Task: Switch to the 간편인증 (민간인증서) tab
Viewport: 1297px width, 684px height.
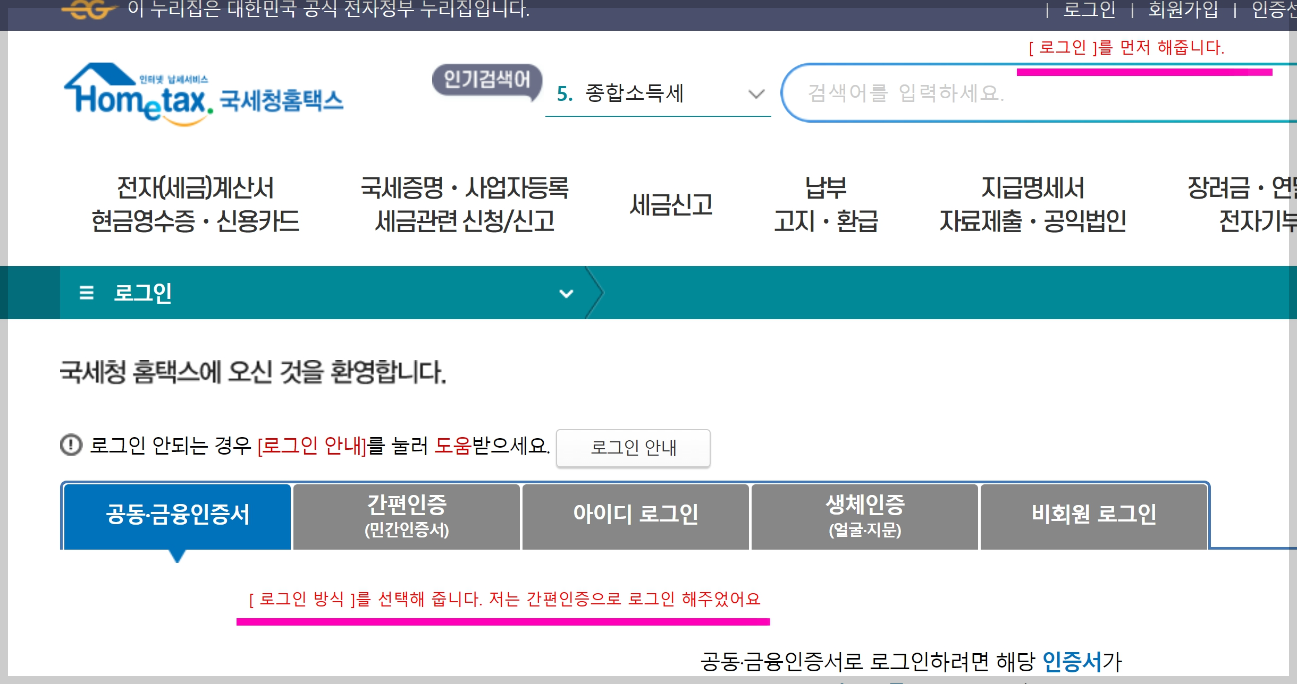Action: click(x=407, y=515)
